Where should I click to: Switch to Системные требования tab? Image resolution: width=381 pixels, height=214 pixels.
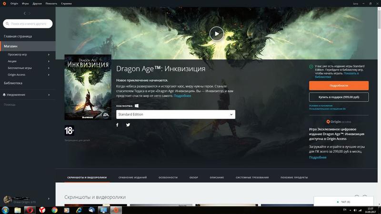point(252,177)
